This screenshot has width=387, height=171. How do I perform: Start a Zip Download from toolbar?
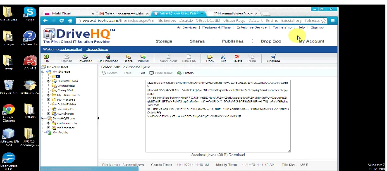108,59
